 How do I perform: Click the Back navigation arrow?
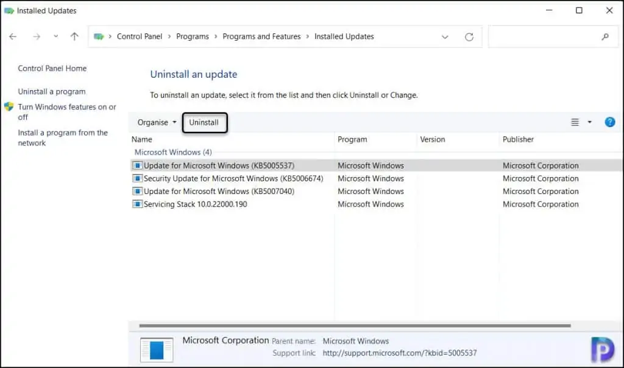[13, 36]
